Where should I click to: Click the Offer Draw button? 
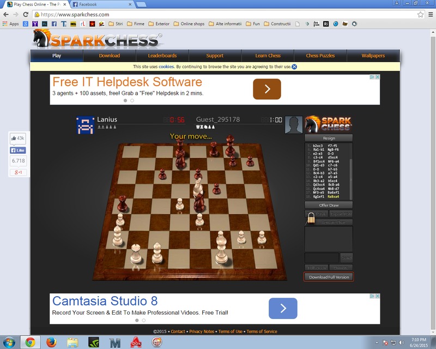[x=329, y=205]
